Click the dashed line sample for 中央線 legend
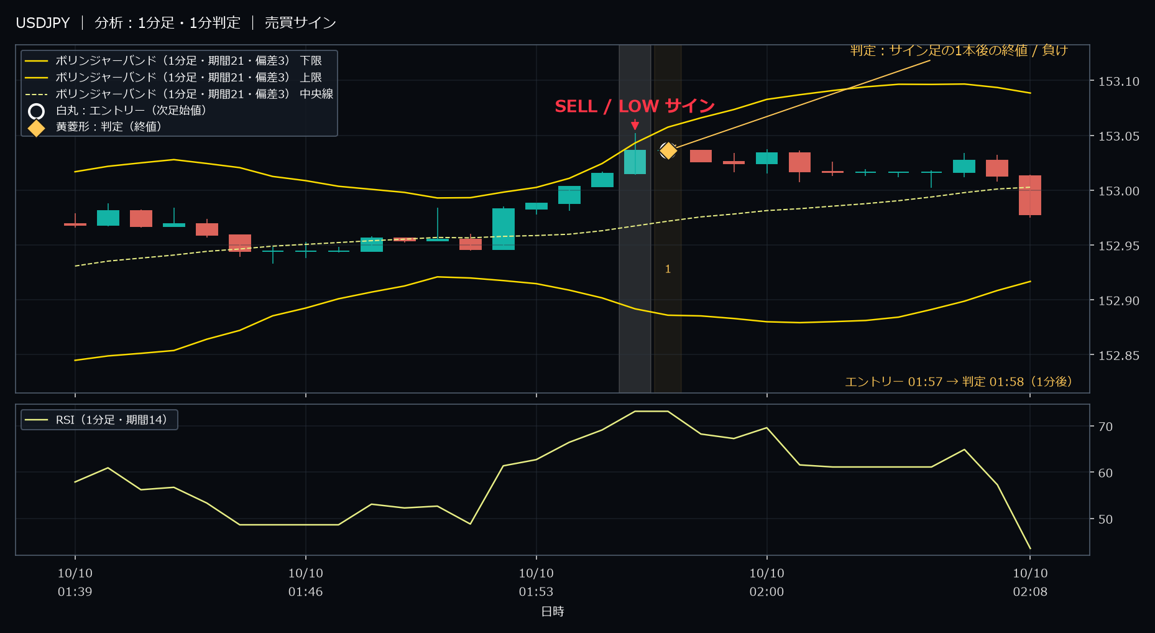 coord(37,95)
